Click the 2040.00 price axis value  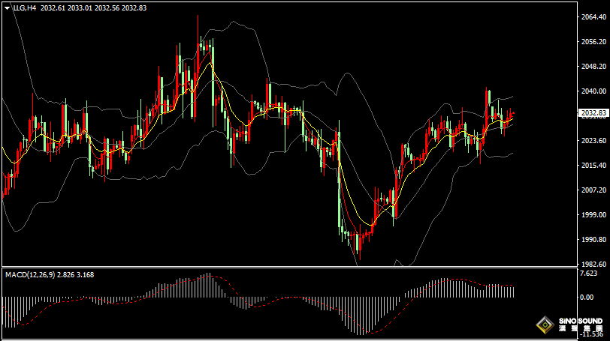(592, 91)
